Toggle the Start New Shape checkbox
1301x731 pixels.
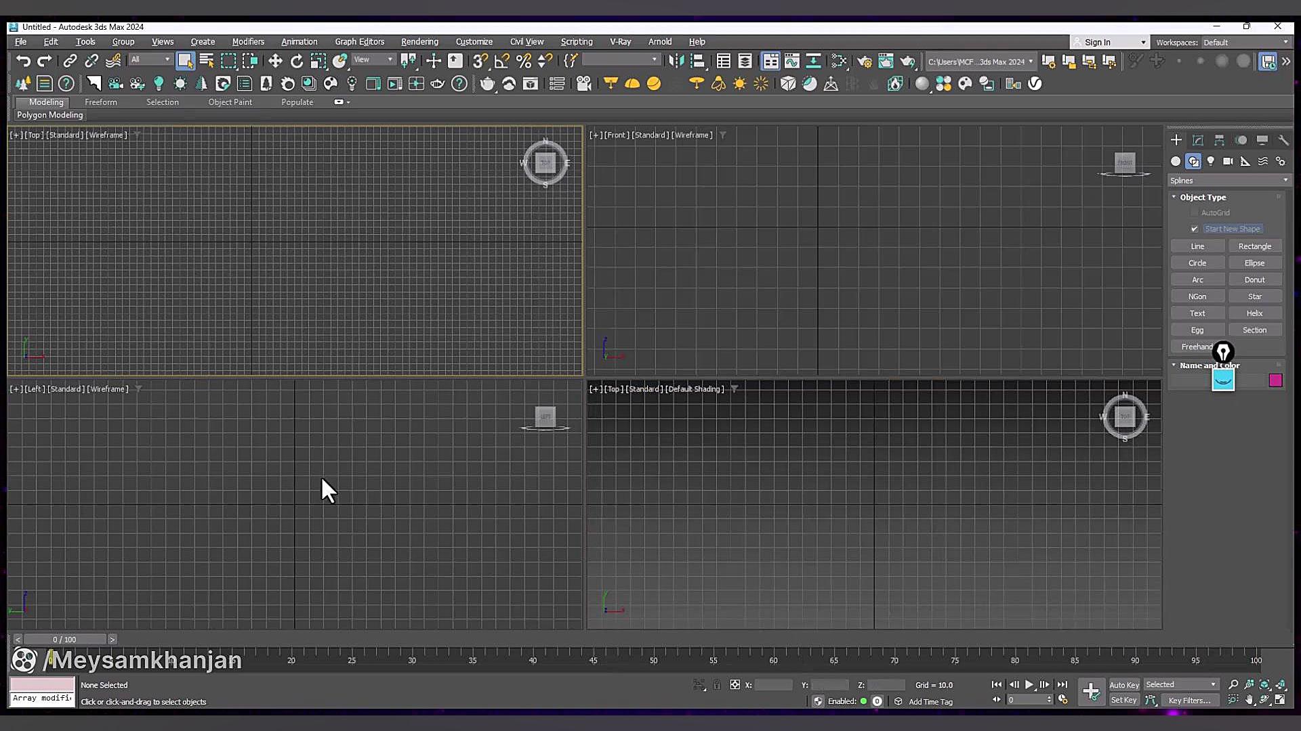(x=1195, y=229)
